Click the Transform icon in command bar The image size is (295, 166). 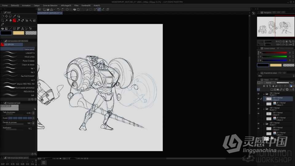pos(78,10)
